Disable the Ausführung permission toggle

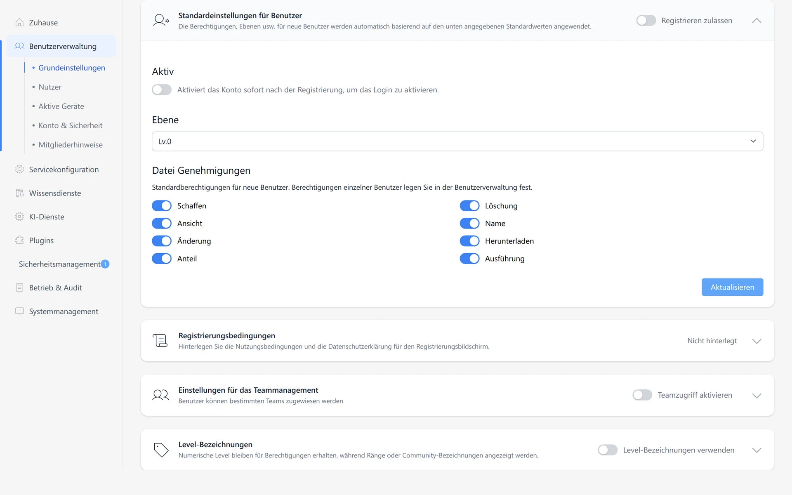coord(469,259)
